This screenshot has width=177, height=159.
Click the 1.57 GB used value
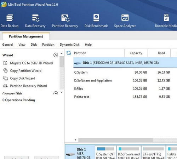[165, 89]
